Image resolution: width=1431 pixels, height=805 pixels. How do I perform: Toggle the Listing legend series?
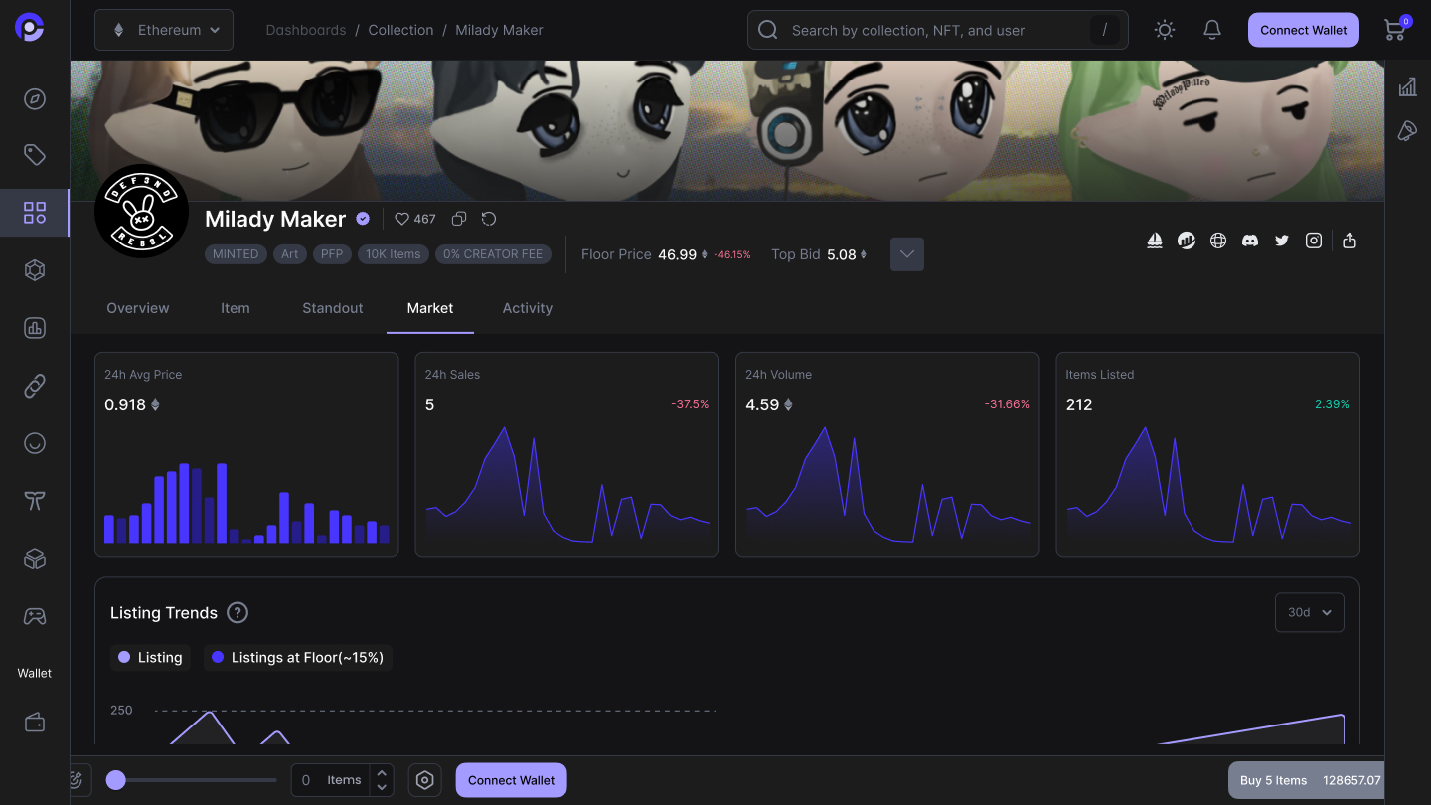coord(150,657)
